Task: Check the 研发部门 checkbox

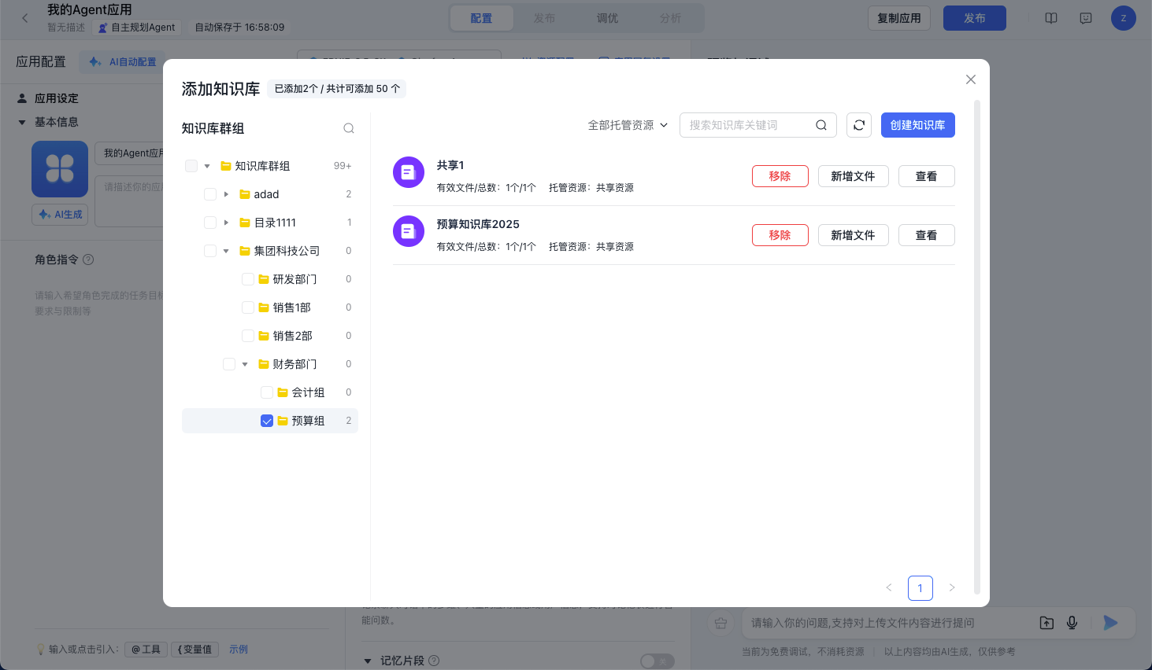Action: click(248, 279)
